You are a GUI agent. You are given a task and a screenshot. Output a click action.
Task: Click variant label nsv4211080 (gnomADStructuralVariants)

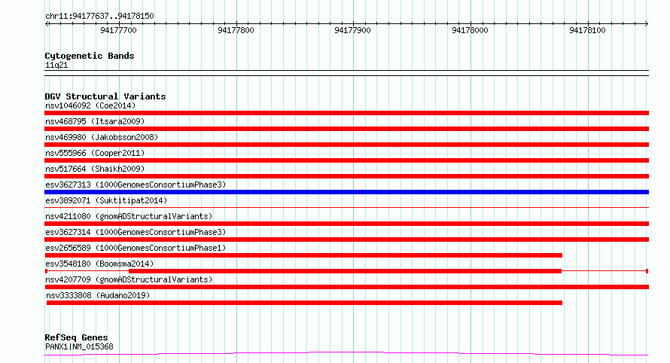coord(129,216)
